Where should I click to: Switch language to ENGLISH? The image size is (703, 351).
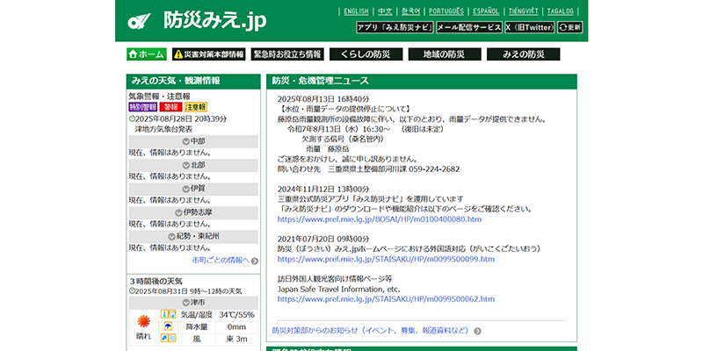[356, 11]
